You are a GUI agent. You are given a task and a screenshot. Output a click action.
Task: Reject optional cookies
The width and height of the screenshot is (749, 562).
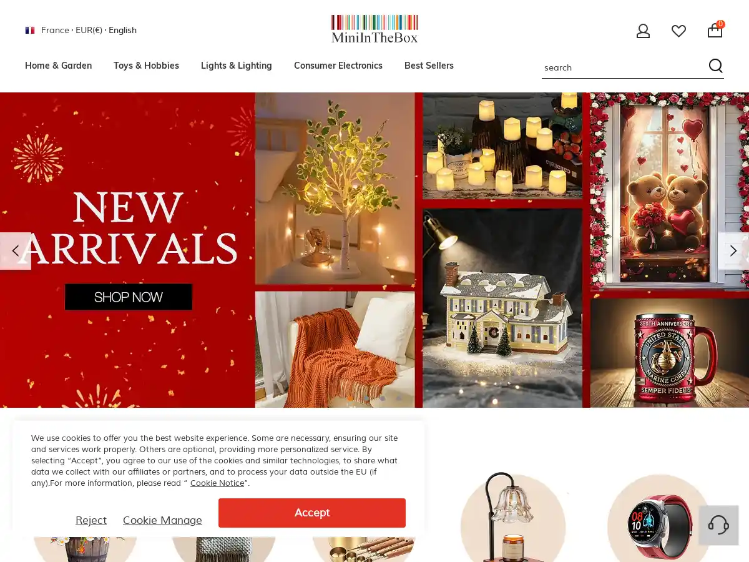point(91,520)
